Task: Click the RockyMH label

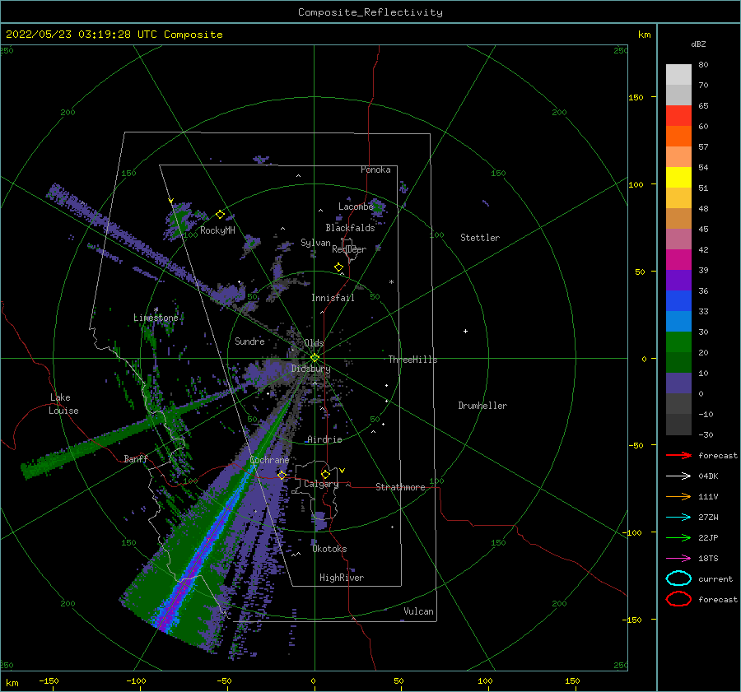Action: click(217, 230)
